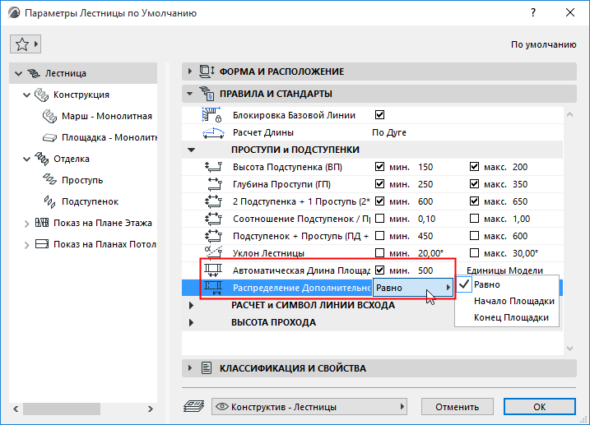
Task: Click the 2 Подступенка + 1 Проступь icon
Action: pos(213,201)
